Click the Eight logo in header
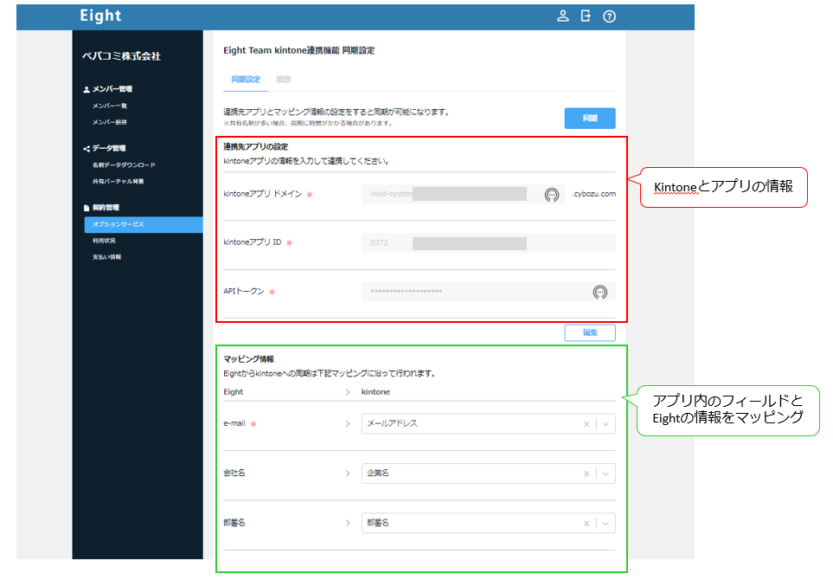 pyautogui.click(x=100, y=16)
